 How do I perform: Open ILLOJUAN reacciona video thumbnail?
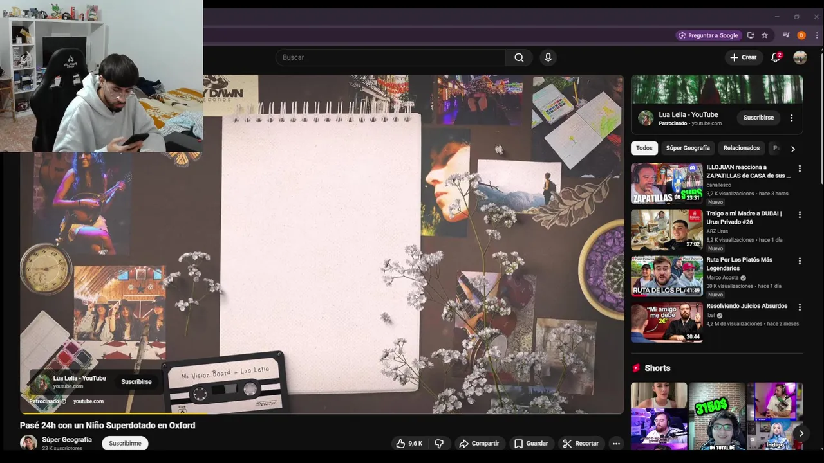(x=666, y=184)
